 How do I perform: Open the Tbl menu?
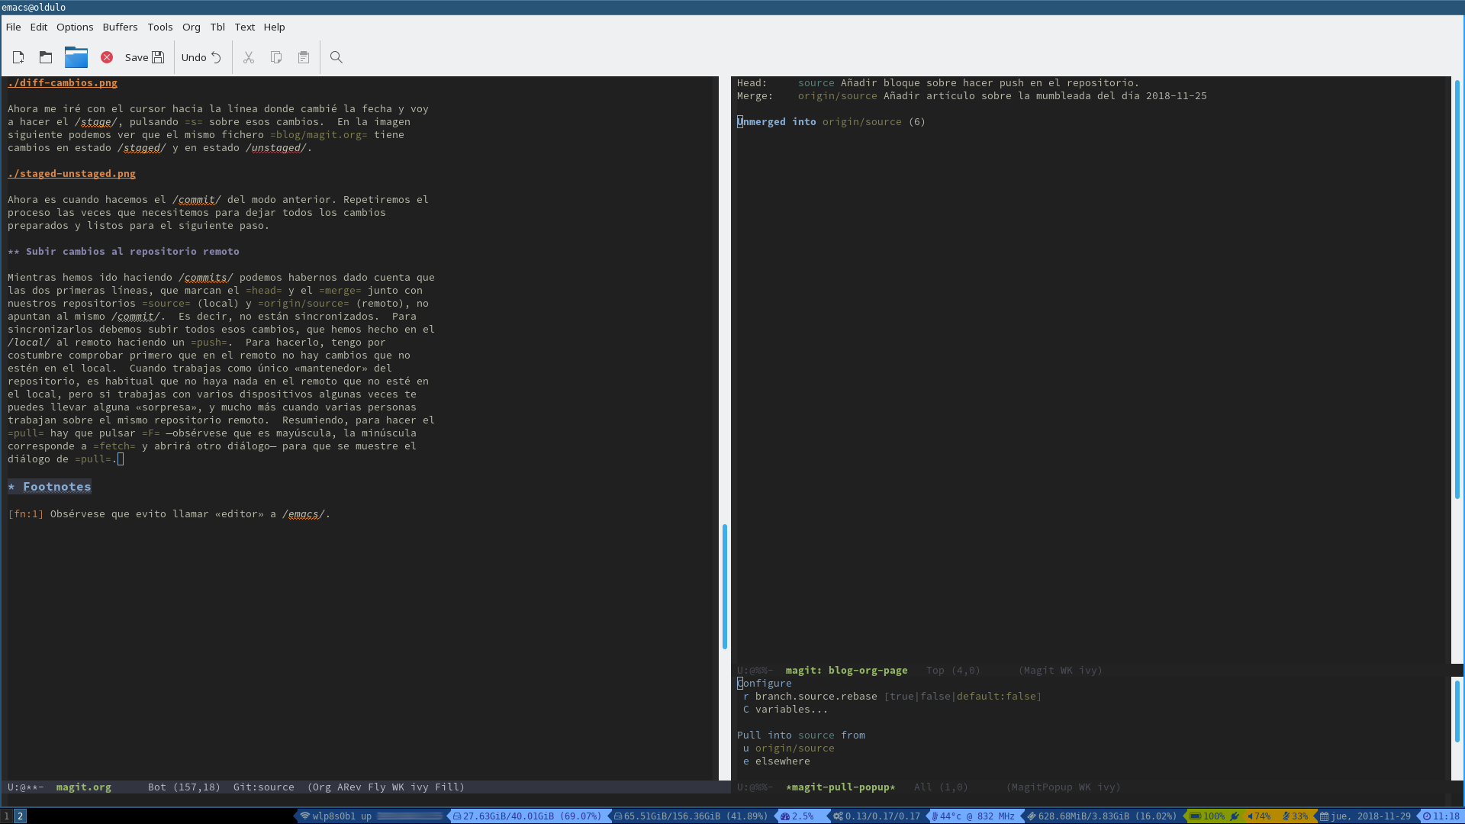tap(217, 27)
